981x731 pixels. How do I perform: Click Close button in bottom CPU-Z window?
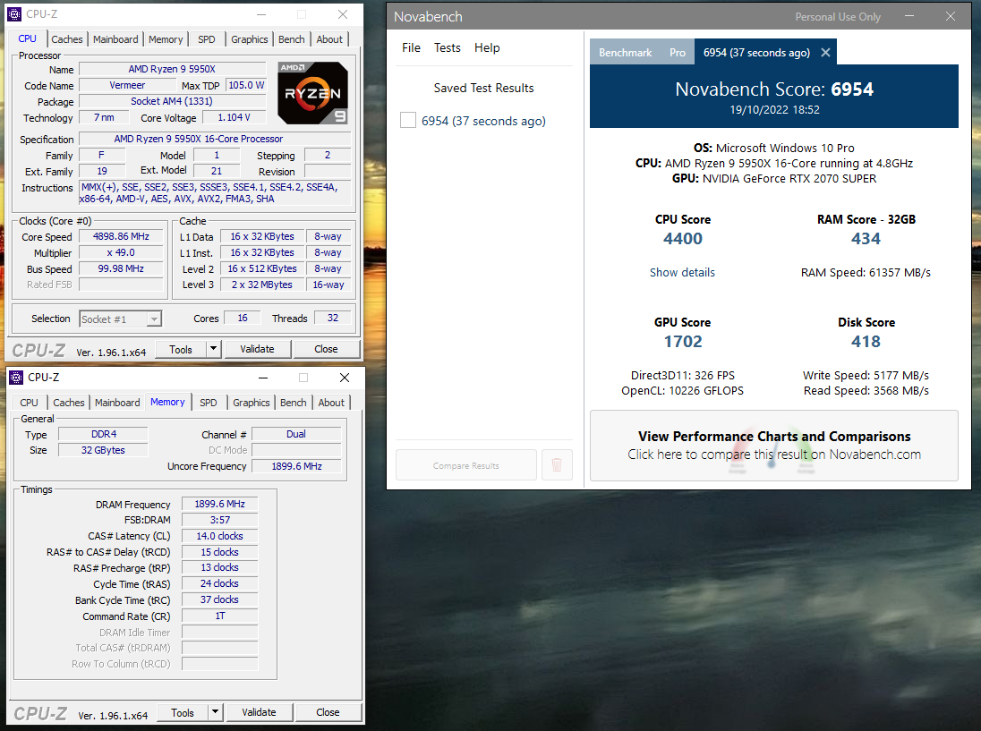(328, 712)
